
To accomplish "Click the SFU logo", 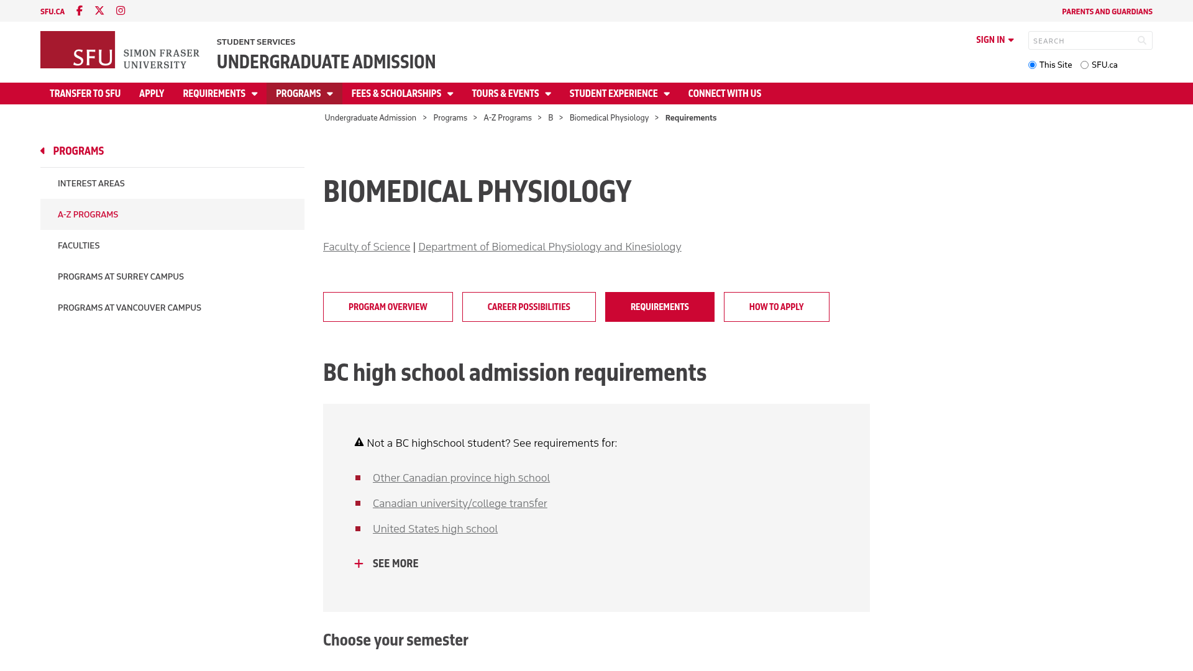I will pos(120,50).
